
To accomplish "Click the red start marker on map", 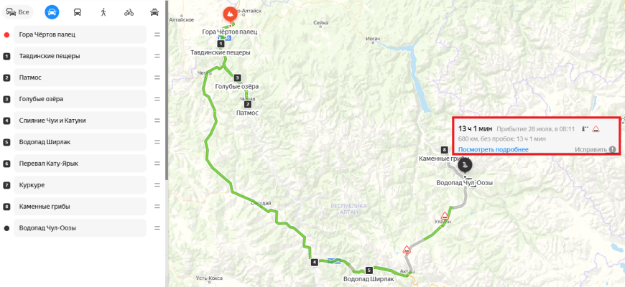I will [229, 15].
